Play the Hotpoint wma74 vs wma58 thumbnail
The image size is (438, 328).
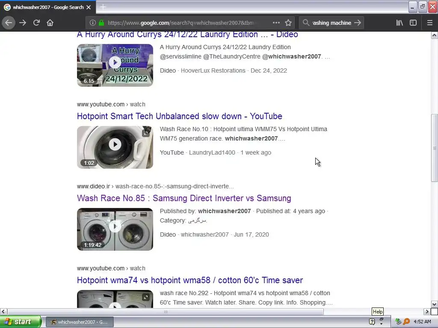pos(115,299)
